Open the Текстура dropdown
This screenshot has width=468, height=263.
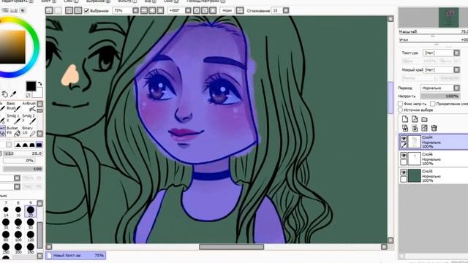click(x=456, y=53)
